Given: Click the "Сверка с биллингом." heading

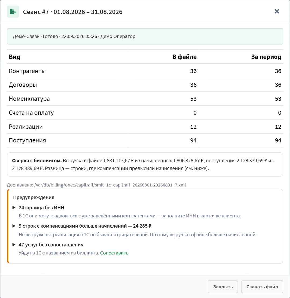Looking at the screenshot, I should [37, 161].
